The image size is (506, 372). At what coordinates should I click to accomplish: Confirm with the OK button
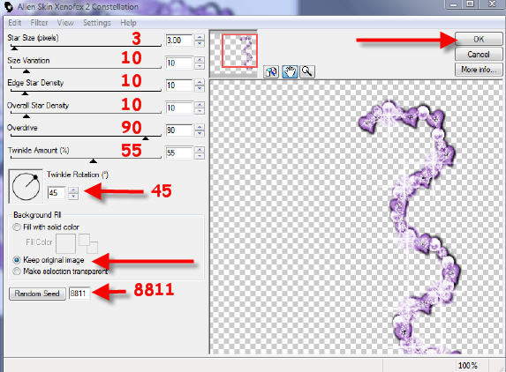click(x=479, y=40)
